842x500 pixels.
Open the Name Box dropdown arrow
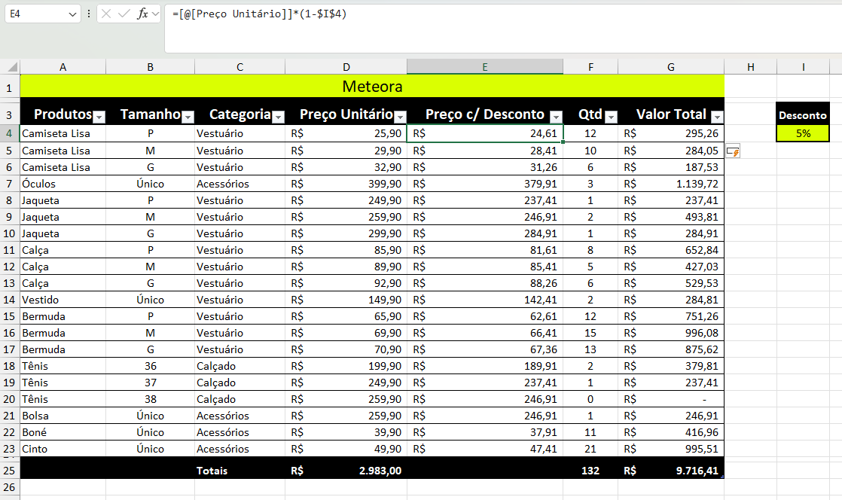click(x=72, y=14)
